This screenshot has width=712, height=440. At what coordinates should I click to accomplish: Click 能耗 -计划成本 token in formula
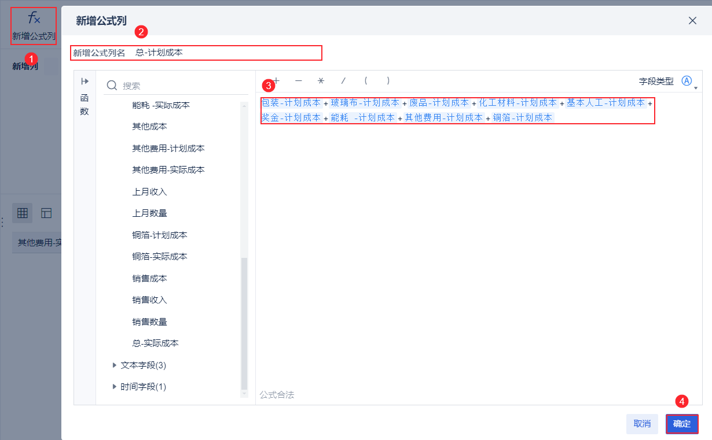click(363, 117)
